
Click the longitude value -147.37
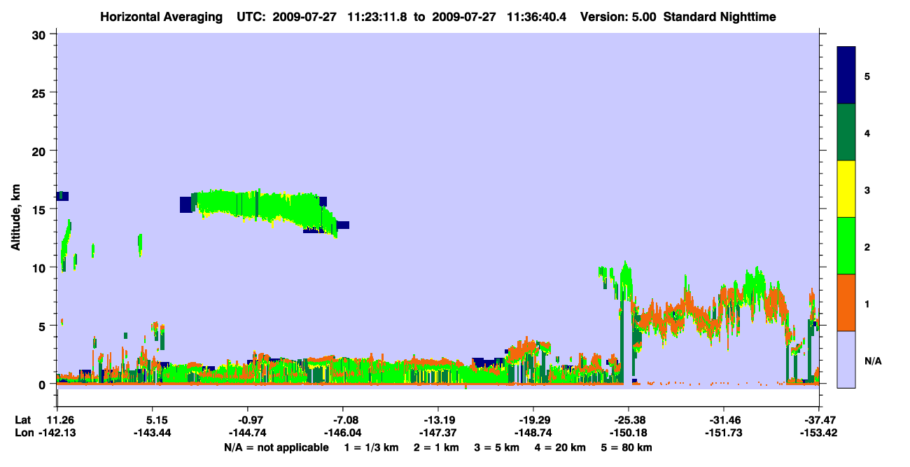point(438,433)
